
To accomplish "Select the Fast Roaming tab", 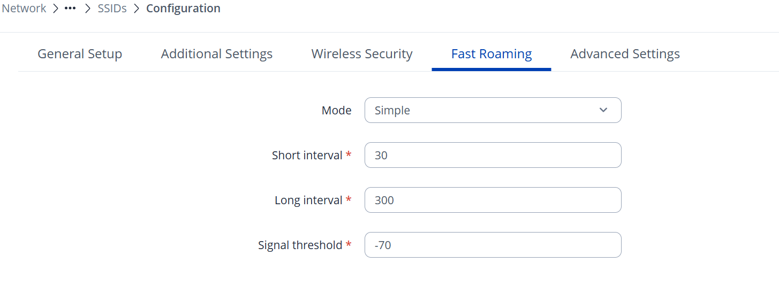I will 491,54.
